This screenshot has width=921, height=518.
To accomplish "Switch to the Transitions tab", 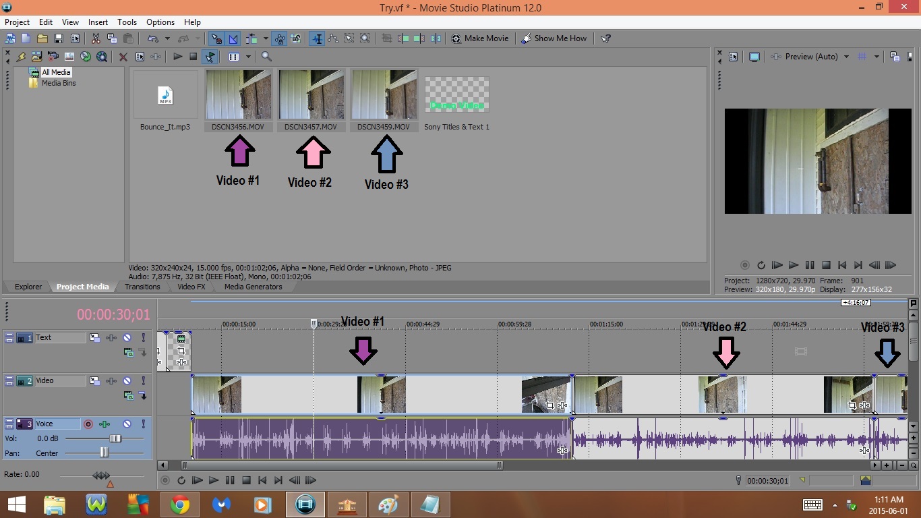I will [142, 287].
